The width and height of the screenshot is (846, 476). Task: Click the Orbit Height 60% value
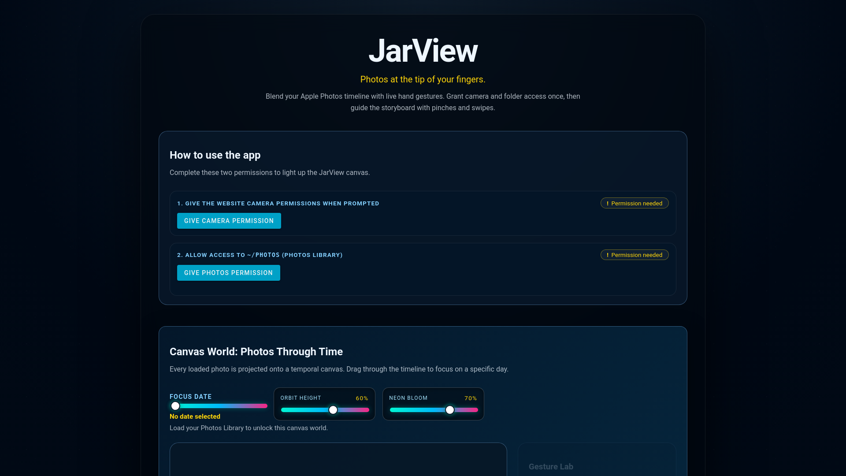click(x=362, y=398)
